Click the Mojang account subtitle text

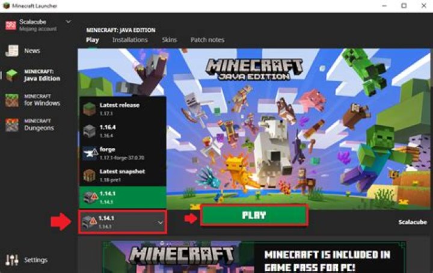(38, 29)
